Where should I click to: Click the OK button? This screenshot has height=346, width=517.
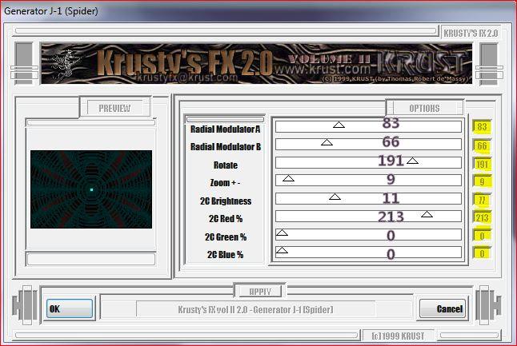(x=70, y=308)
